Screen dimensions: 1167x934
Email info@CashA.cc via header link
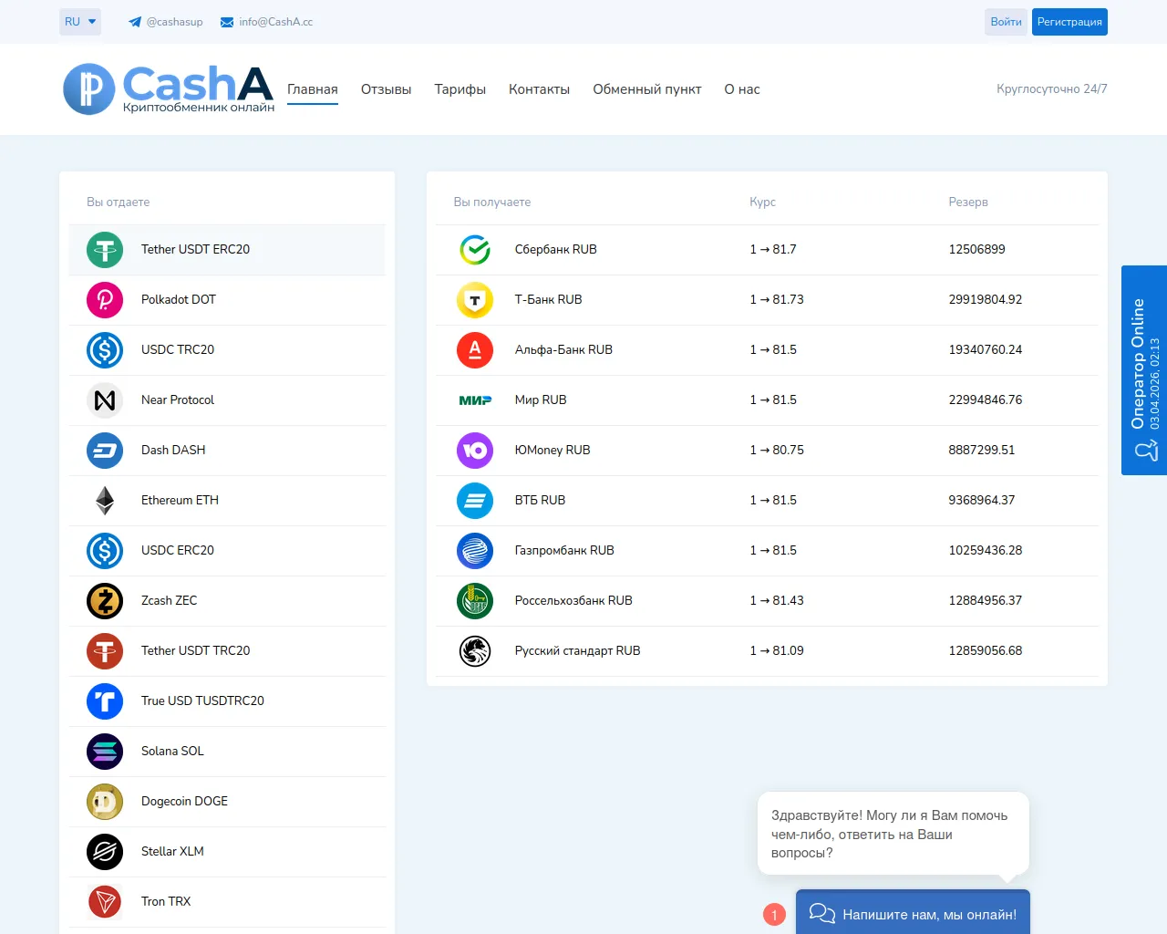pos(266,22)
